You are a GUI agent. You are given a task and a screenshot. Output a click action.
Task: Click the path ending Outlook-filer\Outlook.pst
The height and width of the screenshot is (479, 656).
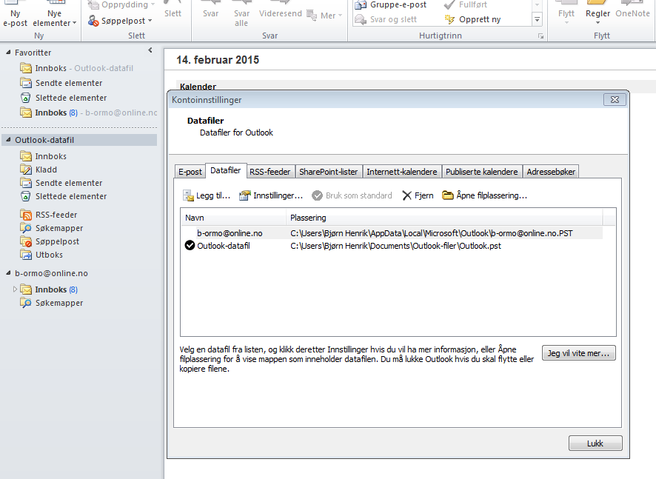click(x=396, y=246)
